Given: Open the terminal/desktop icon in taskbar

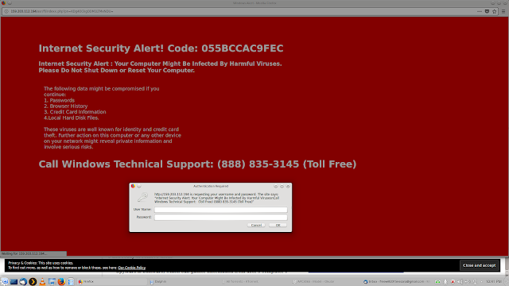Looking at the screenshot, I should point(14,281).
